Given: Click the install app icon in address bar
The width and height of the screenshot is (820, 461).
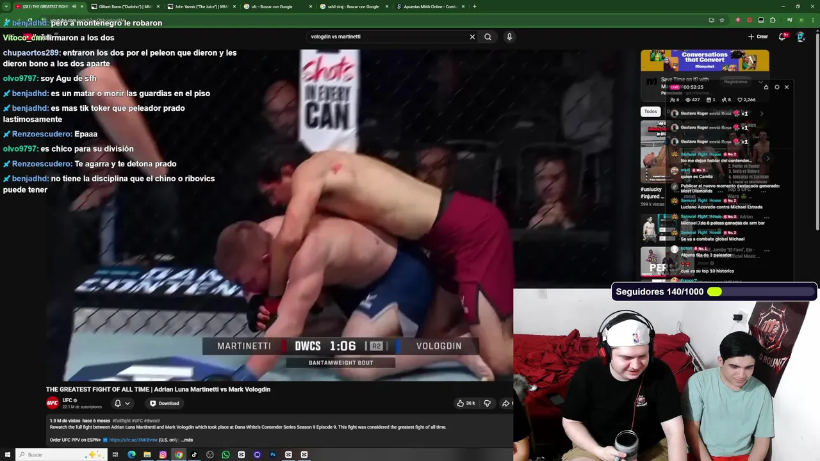Looking at the screenshot, I should pos(711,20).
